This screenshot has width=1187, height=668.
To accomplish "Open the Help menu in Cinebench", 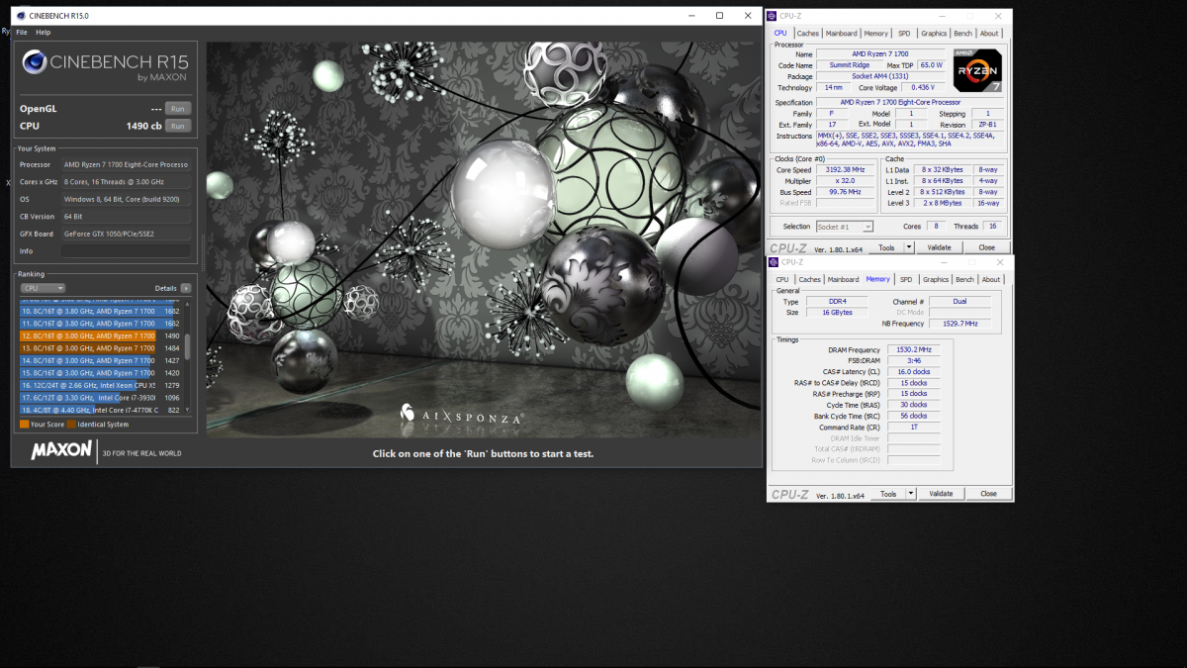I will pyautogui.click(x=44, y=33).
